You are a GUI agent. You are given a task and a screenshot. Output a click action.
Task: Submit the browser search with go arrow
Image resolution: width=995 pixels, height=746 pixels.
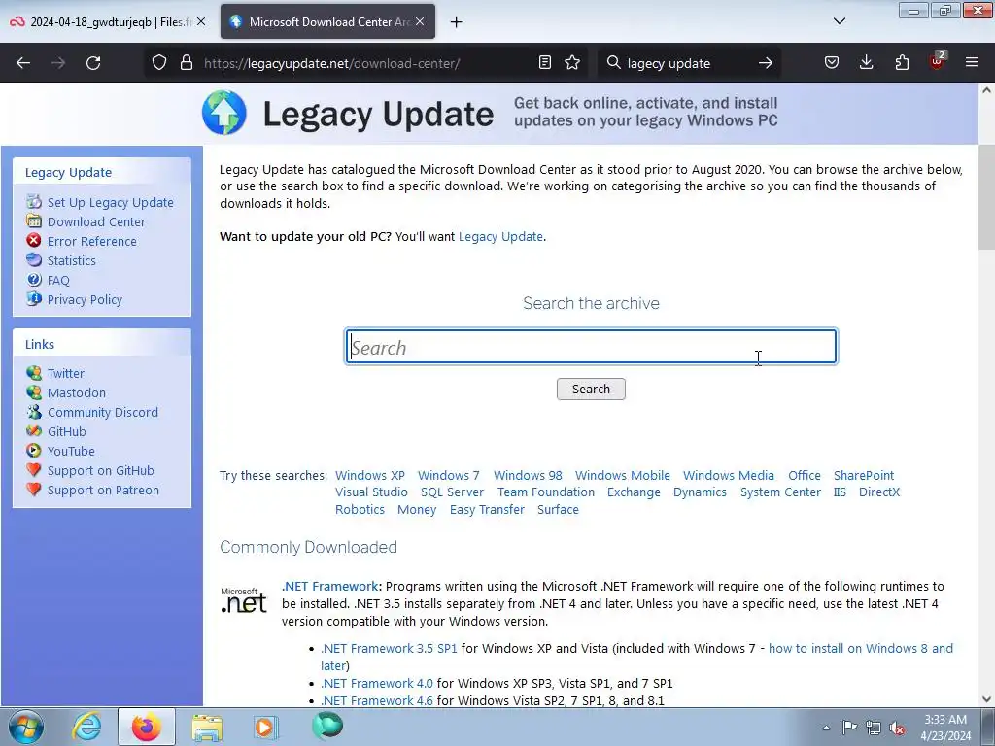click(766, 63)
